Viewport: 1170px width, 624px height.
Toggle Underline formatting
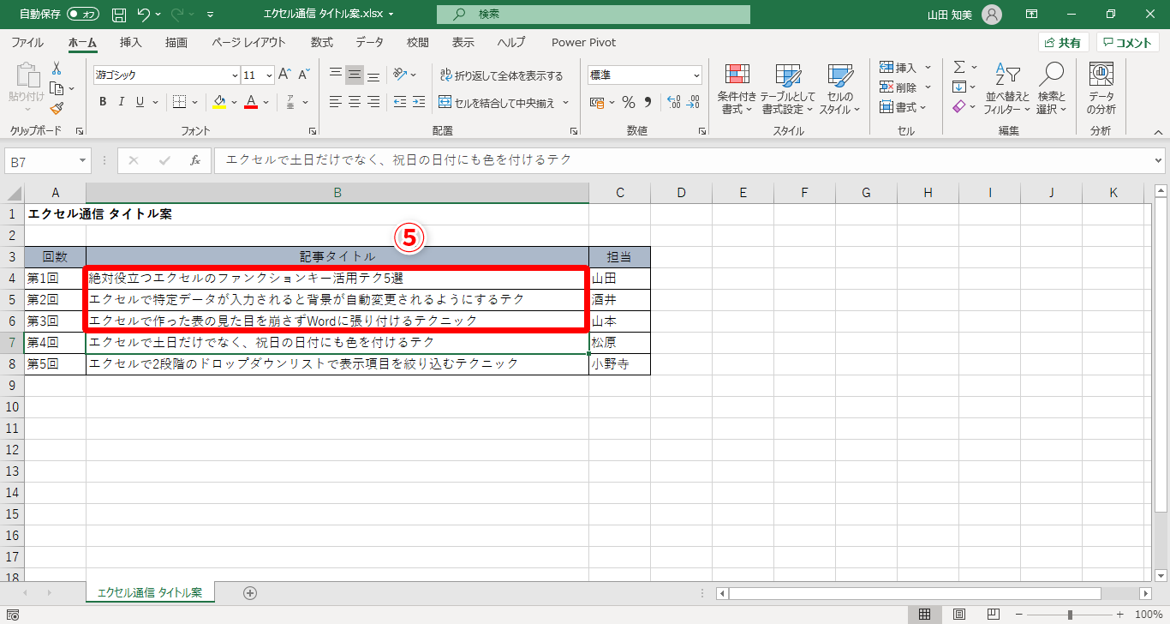point(139,102)
